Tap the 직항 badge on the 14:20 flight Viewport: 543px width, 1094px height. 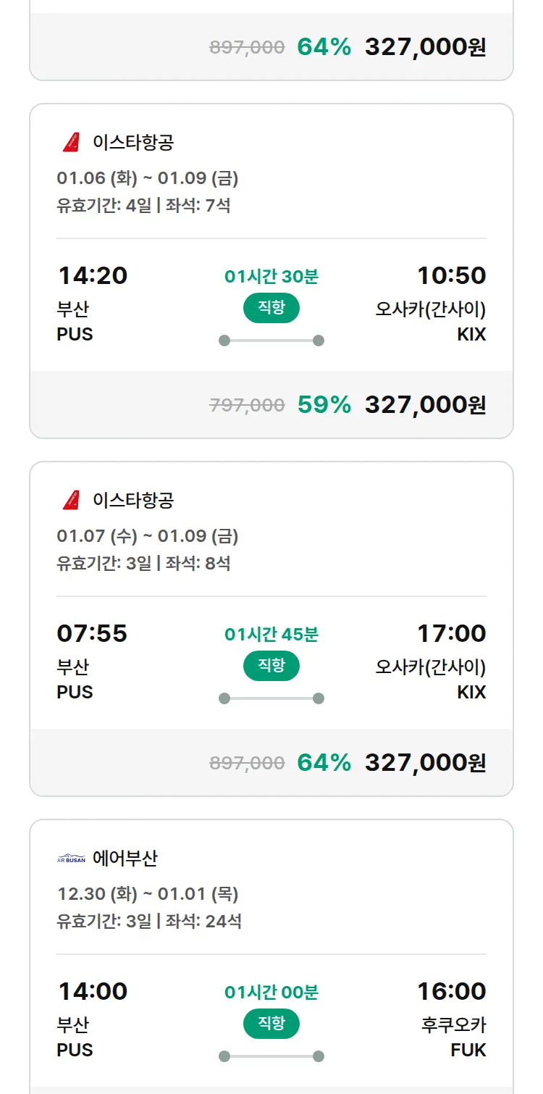click(271, 308)
